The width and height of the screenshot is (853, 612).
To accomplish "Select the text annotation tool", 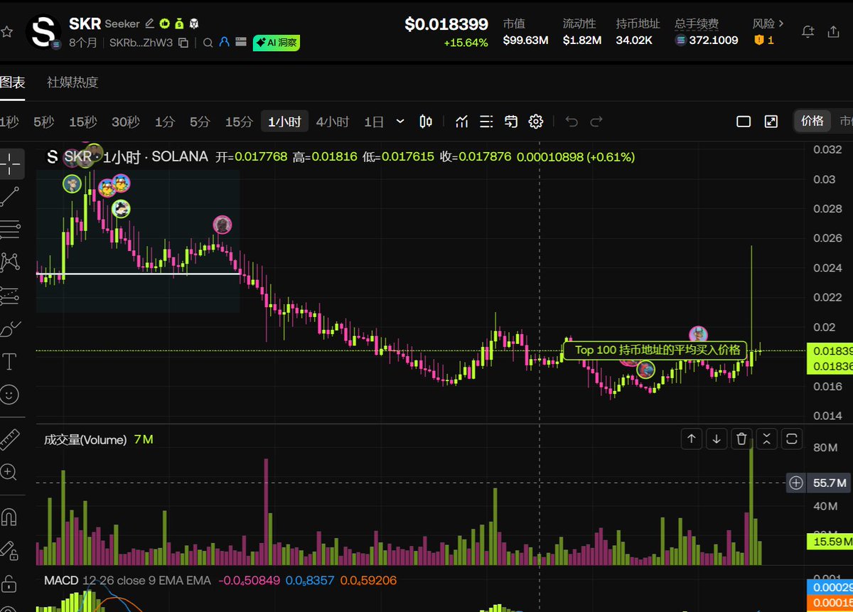I will (10, 363).
